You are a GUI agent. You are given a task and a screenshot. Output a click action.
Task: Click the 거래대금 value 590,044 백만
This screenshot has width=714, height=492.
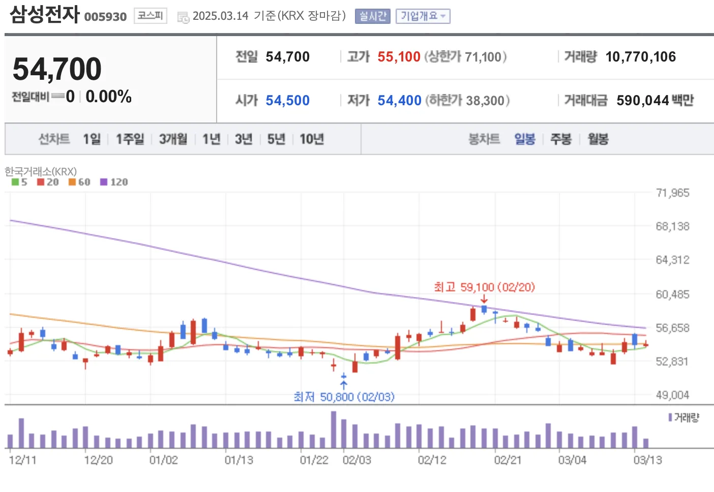tap(655, 100)
